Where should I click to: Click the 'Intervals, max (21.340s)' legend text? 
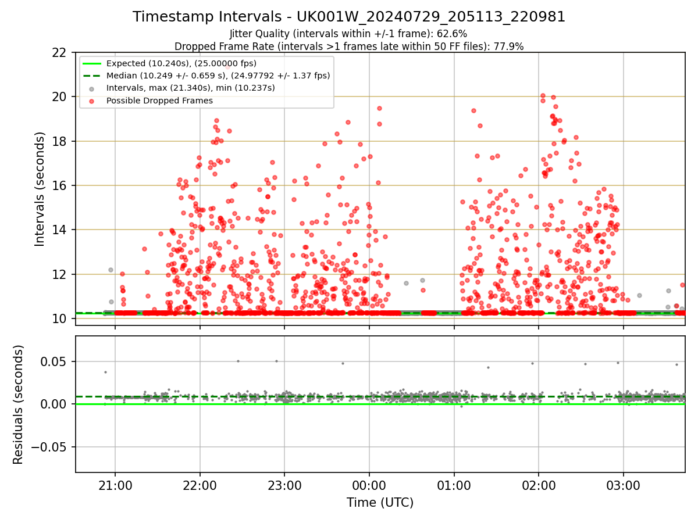[191, 88]
